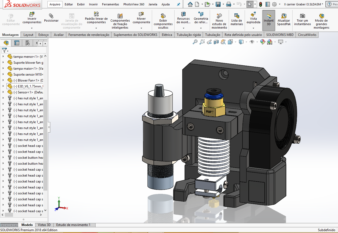Expand tampa menor<1> tree node
Image resolution: width=338 pixels, height=233 pixels.
tap(3, 57)
